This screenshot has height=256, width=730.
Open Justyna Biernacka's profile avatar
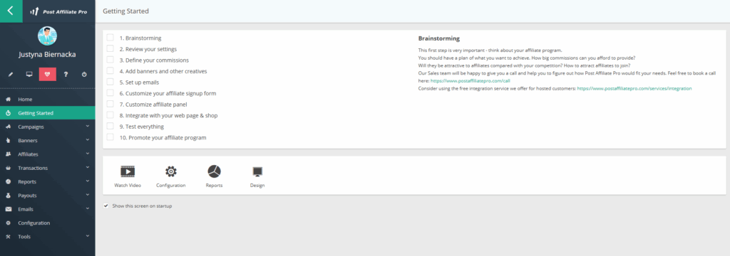tap(47, 36)
